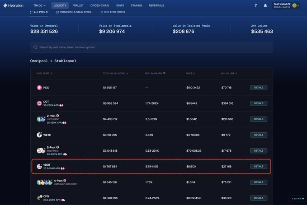Click the Value in Stablepools $9 206 974
The height and width of the screenshot is (205, 307).
point(112,31)
